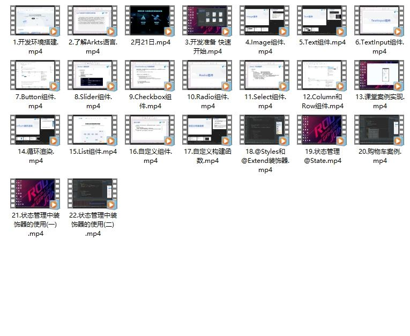Click the file name 6.TextInput组件.mp4

(x=379, y=47)
